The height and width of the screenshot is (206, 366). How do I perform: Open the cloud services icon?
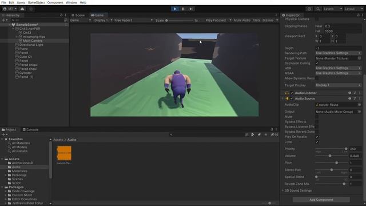pos(22,9)
